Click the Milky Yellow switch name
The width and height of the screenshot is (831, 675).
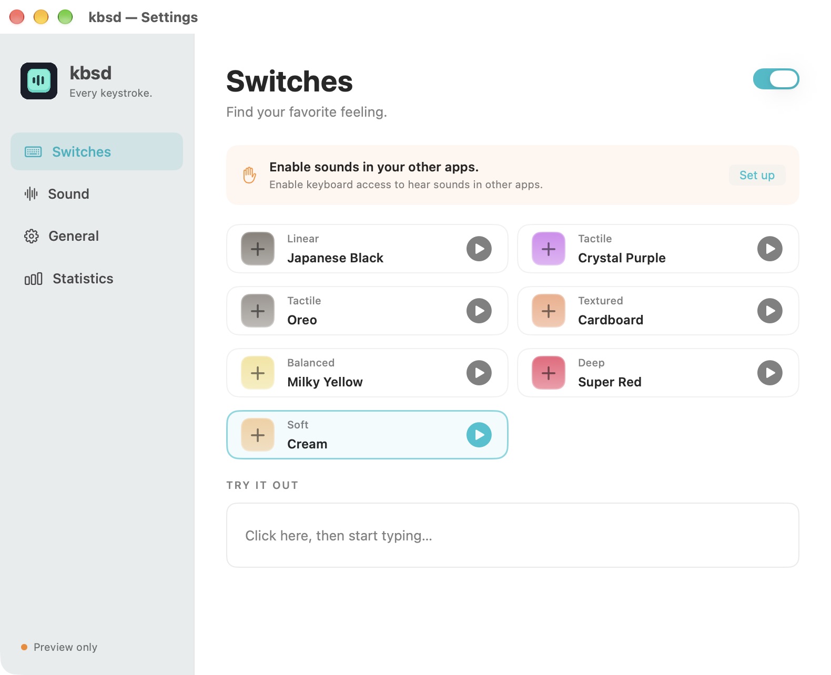tap(325, 382)
